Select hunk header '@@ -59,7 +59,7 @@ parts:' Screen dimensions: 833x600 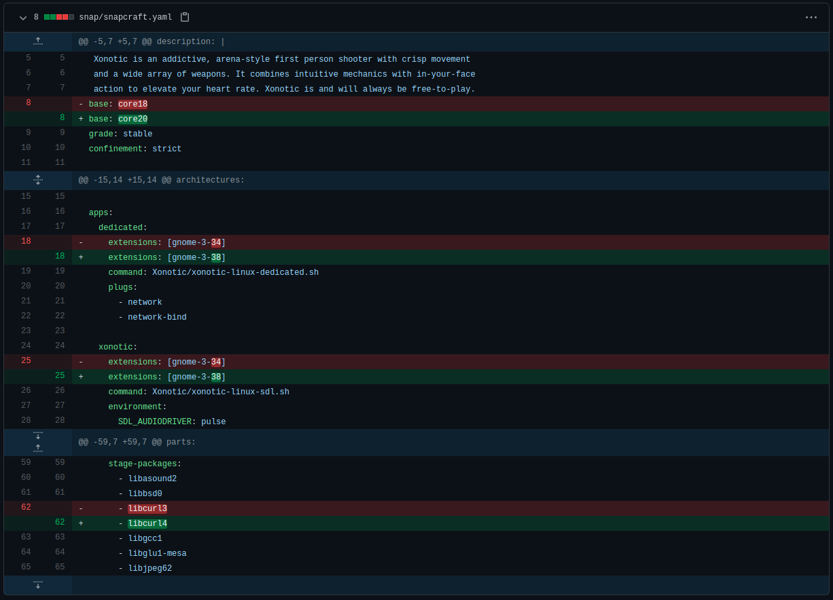pos(137,443)
